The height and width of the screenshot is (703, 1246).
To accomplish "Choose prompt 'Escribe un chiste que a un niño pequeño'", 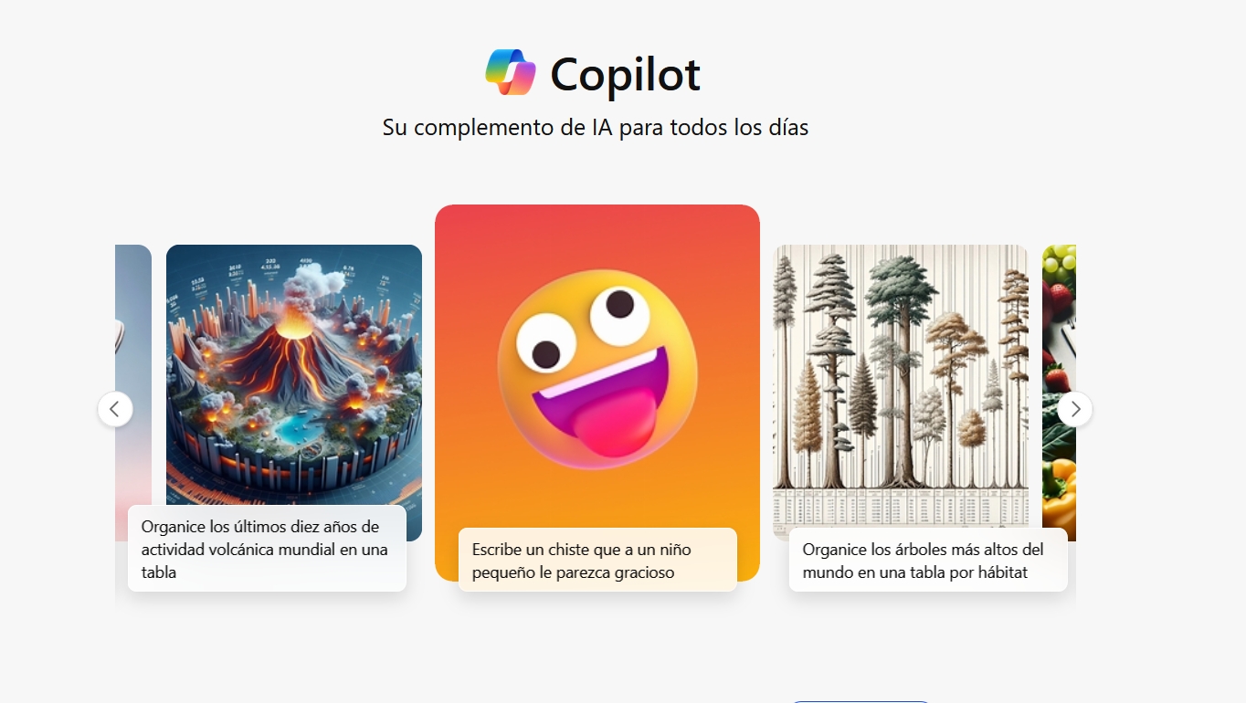I will coord(597,561).
